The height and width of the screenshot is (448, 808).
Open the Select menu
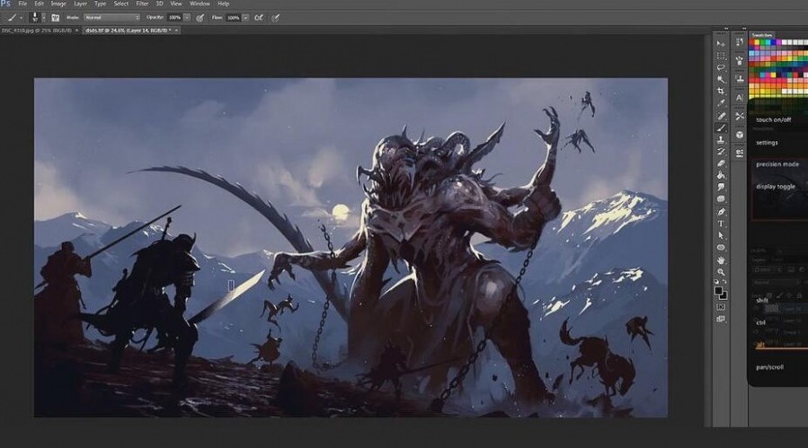[x=121, y=4]
